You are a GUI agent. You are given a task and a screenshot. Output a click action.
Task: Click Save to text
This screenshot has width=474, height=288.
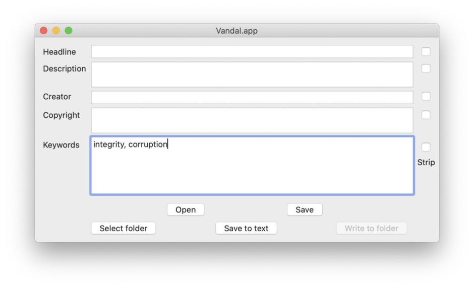point(246,228)
